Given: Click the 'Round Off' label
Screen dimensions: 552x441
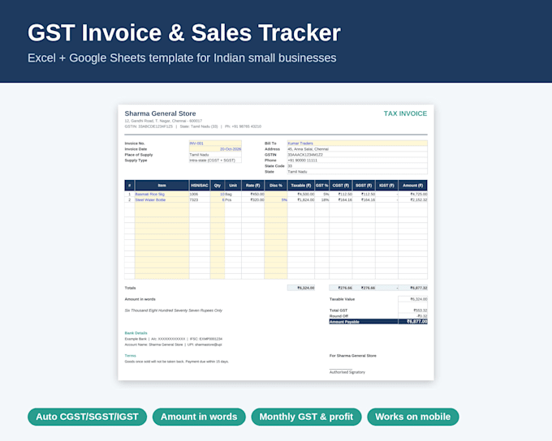Looking at the screenshot, I should click(339, 316).
